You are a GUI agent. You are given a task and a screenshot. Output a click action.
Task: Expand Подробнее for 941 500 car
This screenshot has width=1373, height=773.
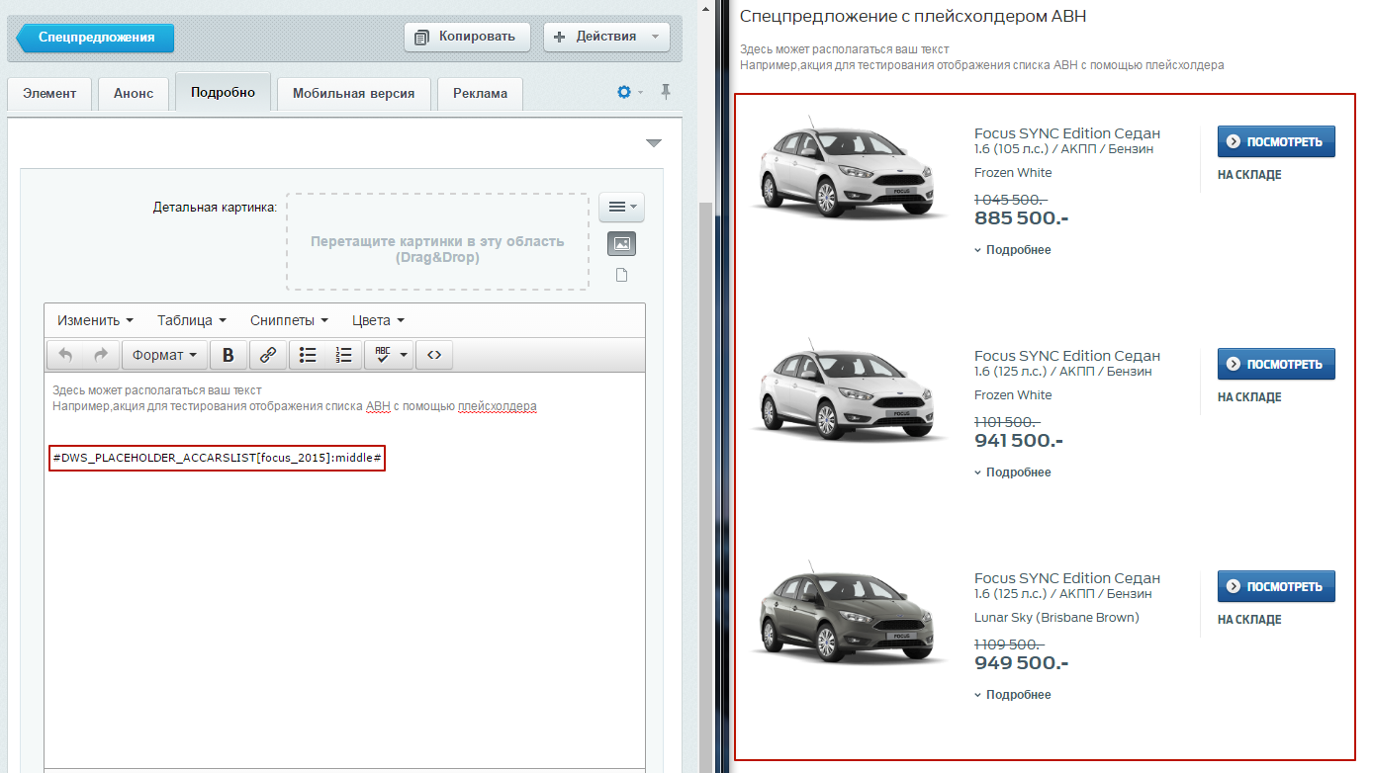(x=1013, y=472)
